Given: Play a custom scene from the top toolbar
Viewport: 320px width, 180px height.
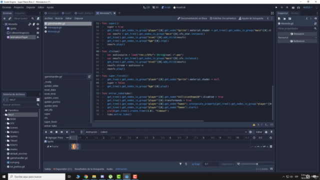Looking at the screenshot, I should pos(298,7).
